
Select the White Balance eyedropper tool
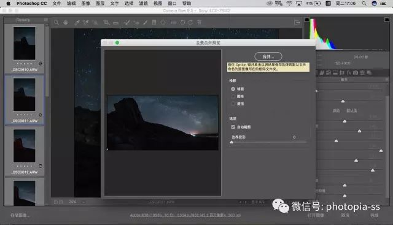click(x=77, y=22)
